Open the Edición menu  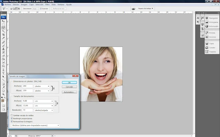(16, 4)
